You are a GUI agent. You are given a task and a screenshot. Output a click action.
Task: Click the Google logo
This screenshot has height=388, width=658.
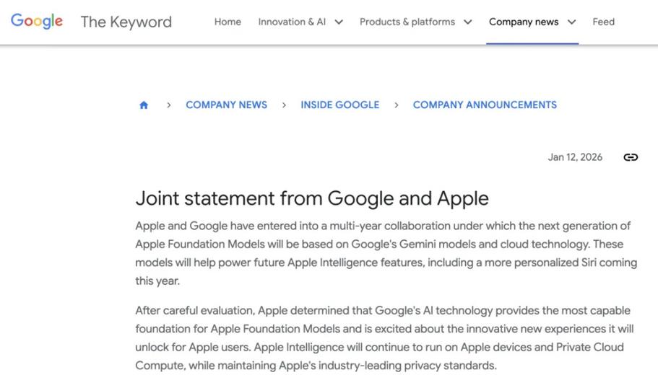(37, 21)
